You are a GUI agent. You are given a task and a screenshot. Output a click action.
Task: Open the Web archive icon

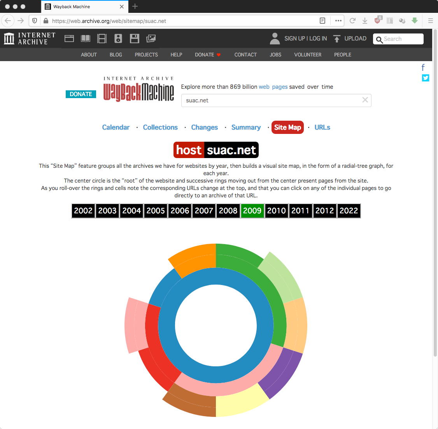[x=69, y=39]
